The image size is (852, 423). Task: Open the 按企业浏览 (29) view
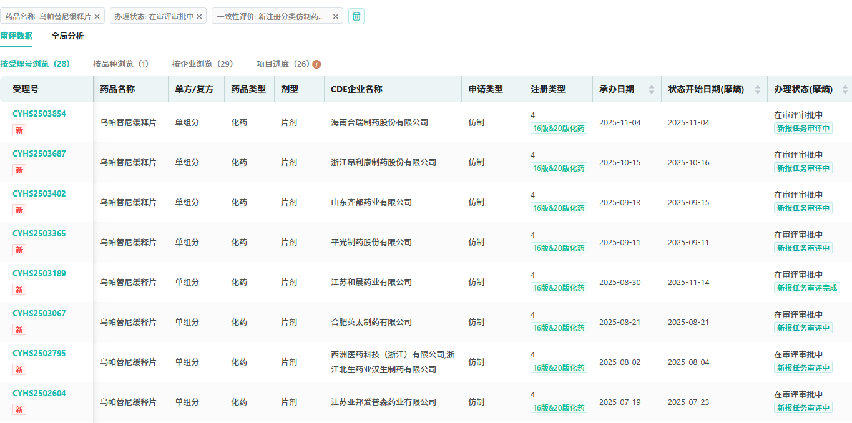point(202,64)
